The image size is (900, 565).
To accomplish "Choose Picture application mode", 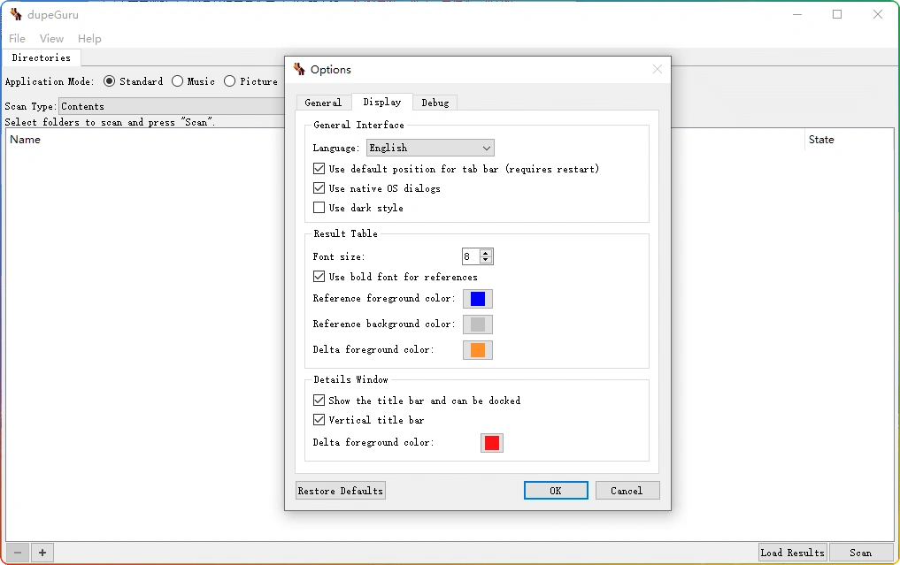I will point(230,81).
